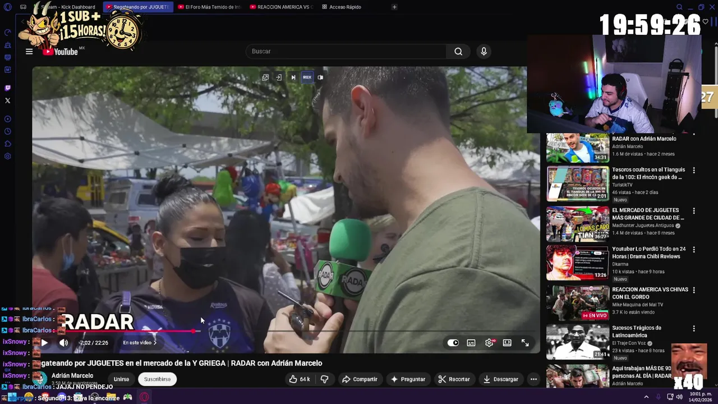This screenshot has width=718, height=404.
Task: Open 'EL MERCADO DE JUGUETES' suggested video
Action: point(648,214)
